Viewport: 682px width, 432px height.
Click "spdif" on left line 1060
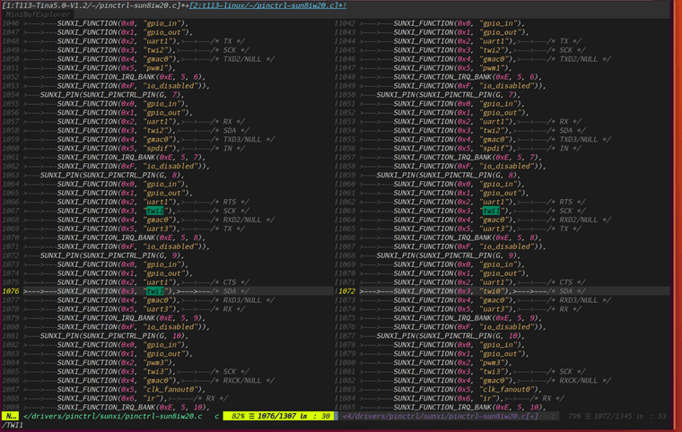[157, 148]
